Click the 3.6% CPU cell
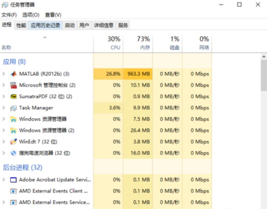Viewport: 267px width, 209px height. pos(108,108)
